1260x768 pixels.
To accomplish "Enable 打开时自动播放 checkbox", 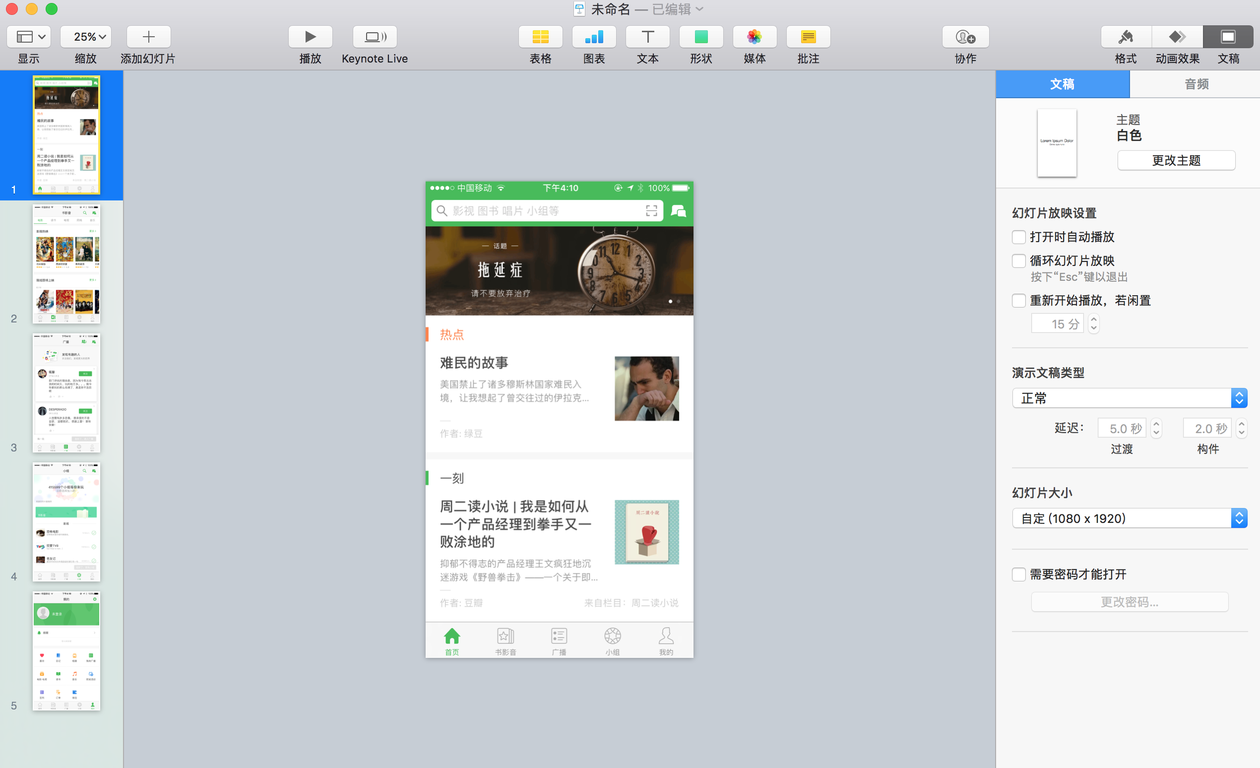I will pyautogui.click(x=1018, y=237).
